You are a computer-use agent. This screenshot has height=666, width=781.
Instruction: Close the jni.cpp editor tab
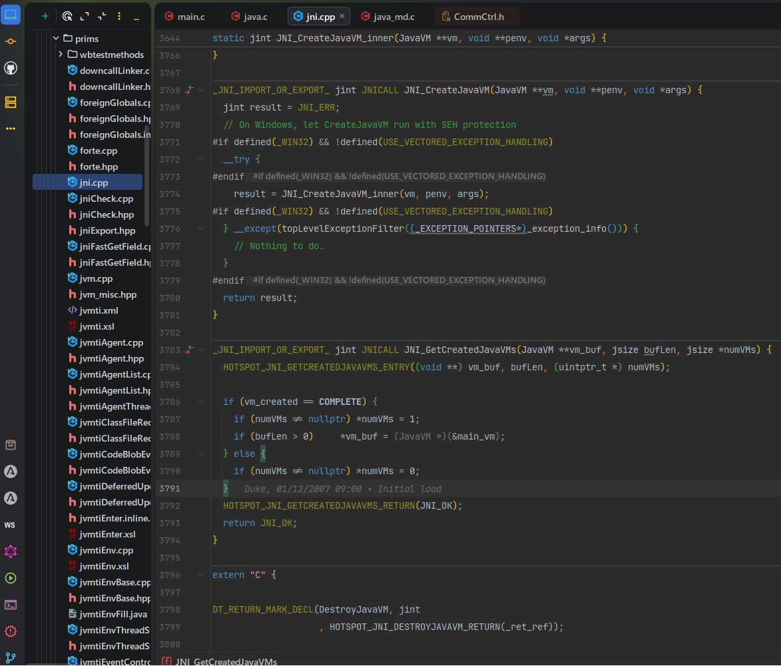342,16
